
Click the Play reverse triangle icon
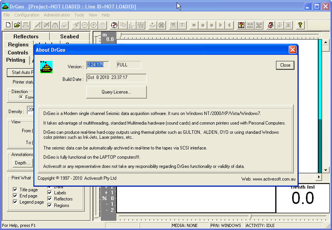pyautogui.click(x=229, y=25)
